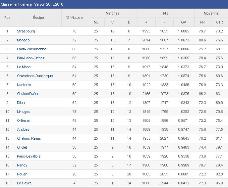The image size is (228, 188).
Task: Open the Rouen team link
Action: (x=22, y=174)
